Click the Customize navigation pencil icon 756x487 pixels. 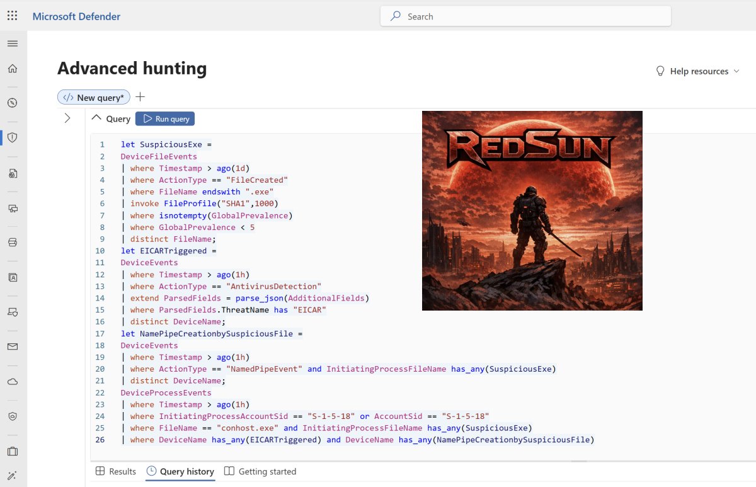(13, 474)
